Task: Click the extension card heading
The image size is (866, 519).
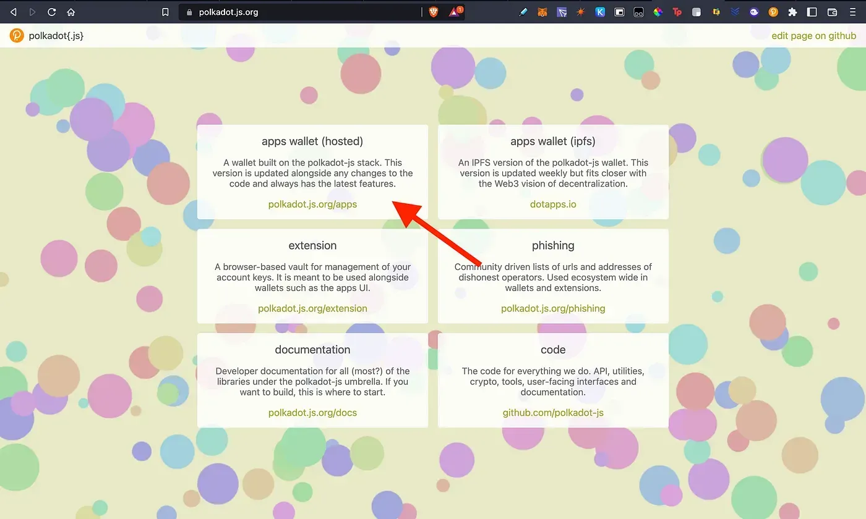Action: click(312, 245)
